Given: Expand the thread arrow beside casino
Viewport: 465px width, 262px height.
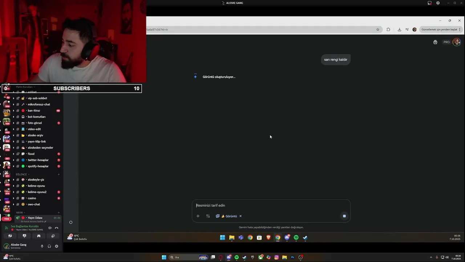Looking at the screenshot, I should [x=13, y=198].
